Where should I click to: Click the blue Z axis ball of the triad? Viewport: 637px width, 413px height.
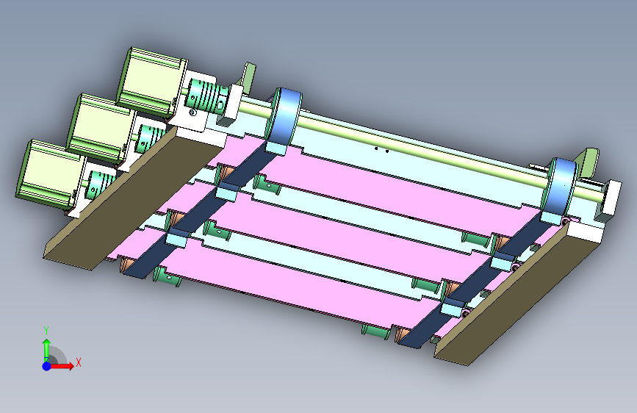[x=46, y=366]
